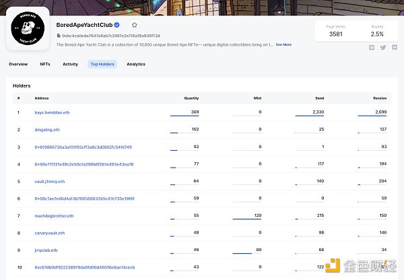
Task: Click the website link icon left of Twitter
Action: (372, 47)
